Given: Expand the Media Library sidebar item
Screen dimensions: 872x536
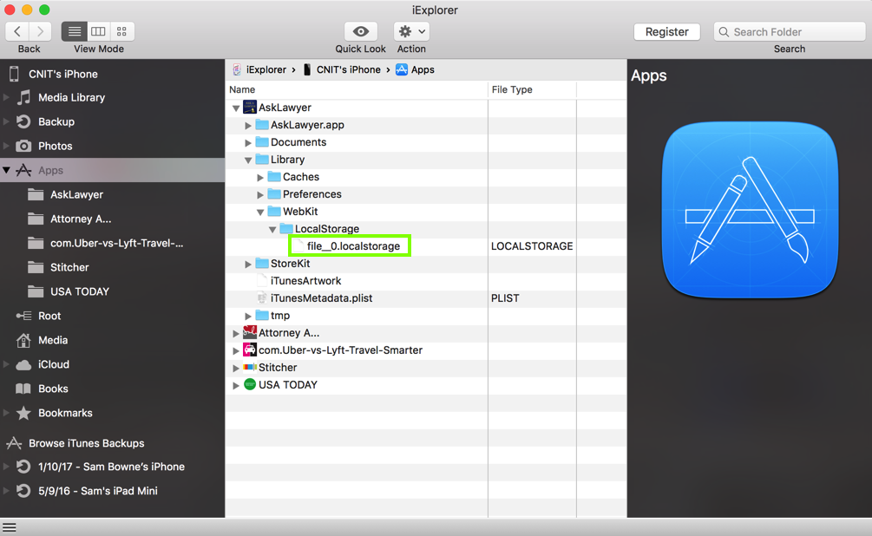Looking at the screenshot, I should pyautogui.click(x=6, y=98).
